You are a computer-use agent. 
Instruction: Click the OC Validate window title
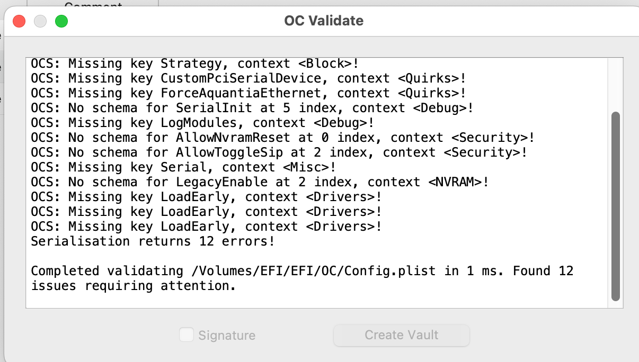(x=324, y=21)
